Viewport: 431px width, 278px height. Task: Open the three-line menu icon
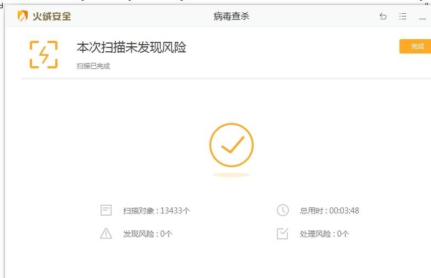[x=403, y=16]
